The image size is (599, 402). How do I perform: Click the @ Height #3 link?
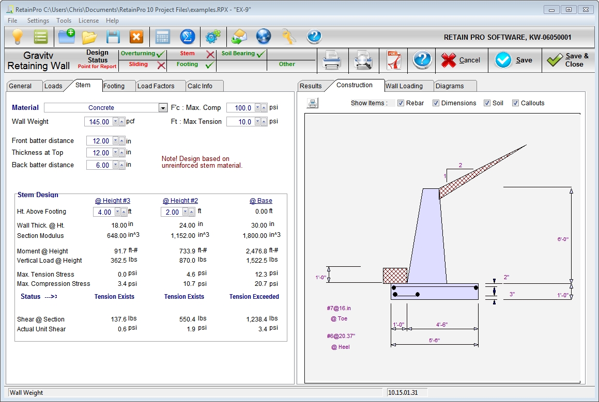click(113, 201)
